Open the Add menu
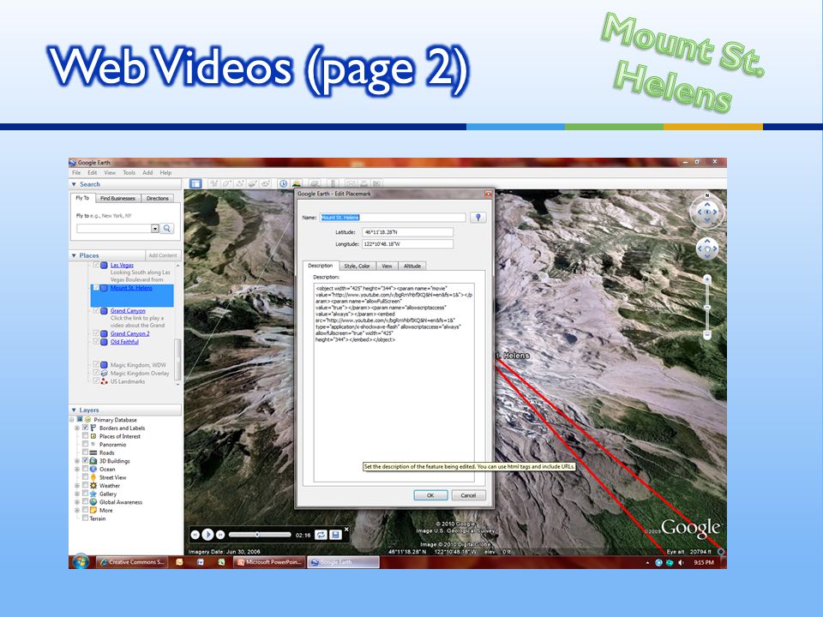823x617 pixels. tap(147, 172)
